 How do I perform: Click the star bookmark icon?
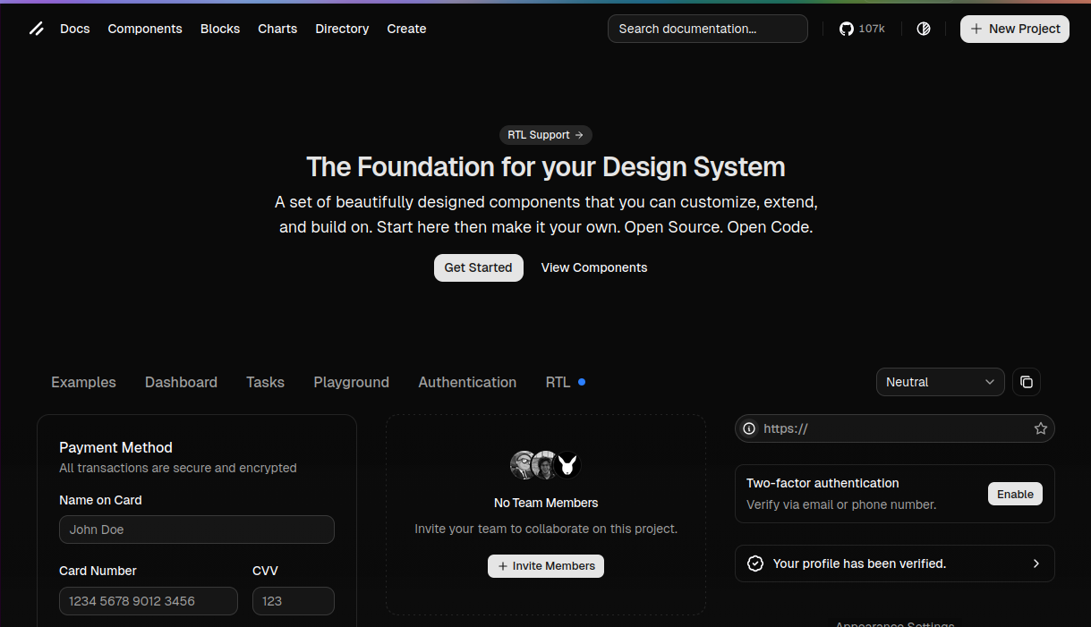click(x=1040, y=428)
